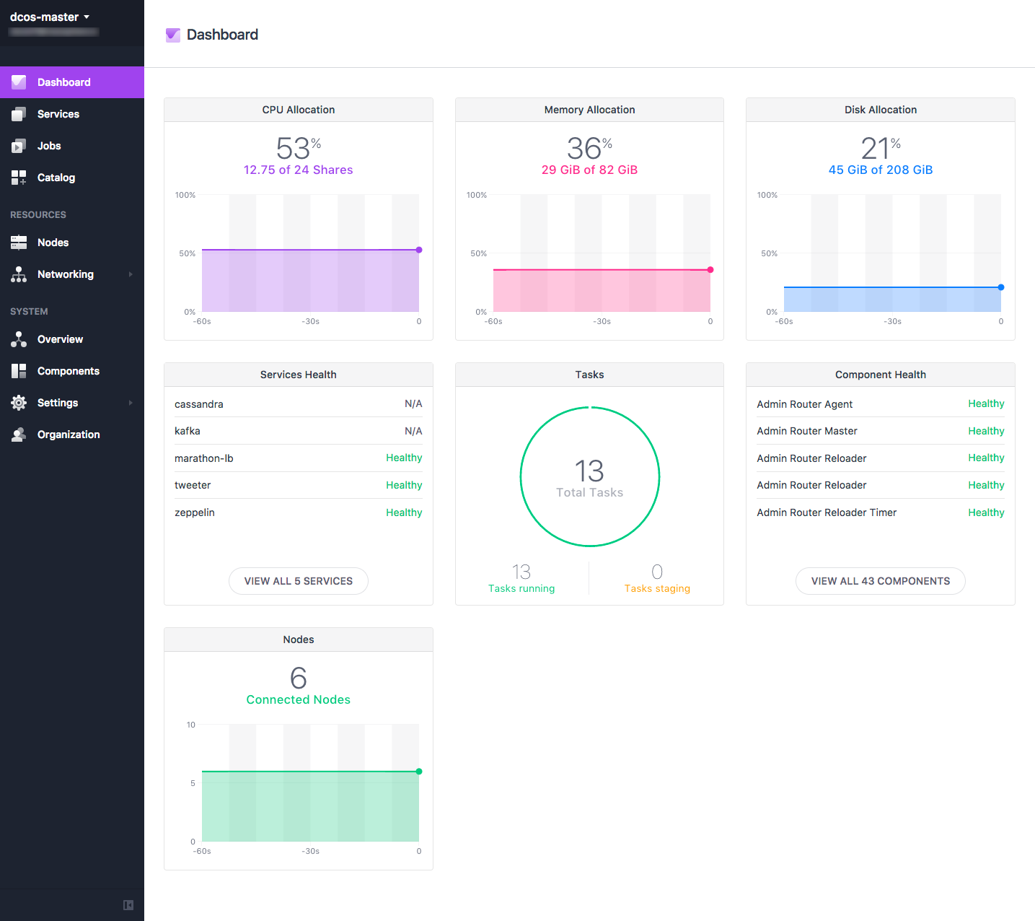Open the marathon-lb service
The image size is (1035, 921).
point(299,458)
